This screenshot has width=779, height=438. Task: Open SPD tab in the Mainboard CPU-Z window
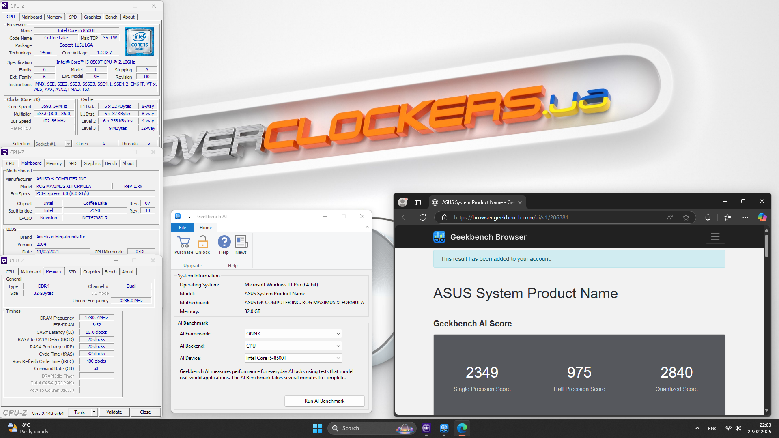coord(72,163)
